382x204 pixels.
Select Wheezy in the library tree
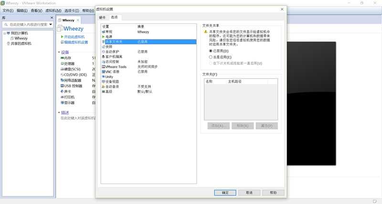coord(21,38)
